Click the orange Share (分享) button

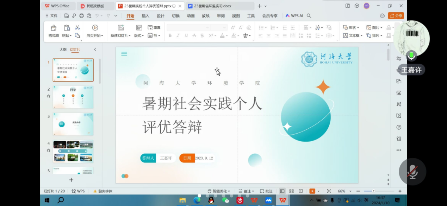point(396,16)
